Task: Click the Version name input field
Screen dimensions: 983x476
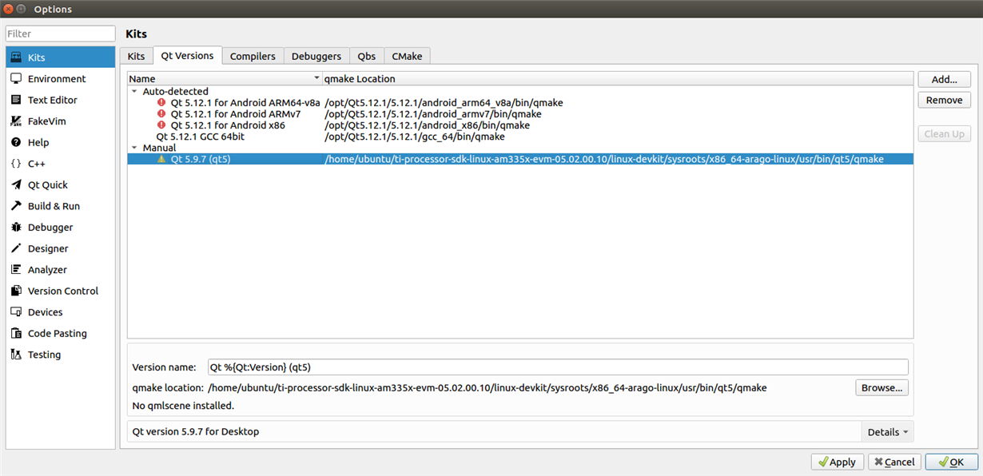Action: 558,367
